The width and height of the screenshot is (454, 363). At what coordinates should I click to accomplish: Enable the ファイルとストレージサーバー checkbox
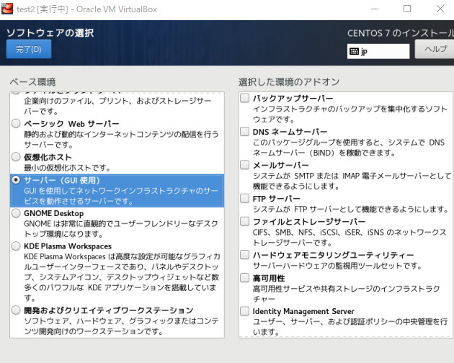245,222
